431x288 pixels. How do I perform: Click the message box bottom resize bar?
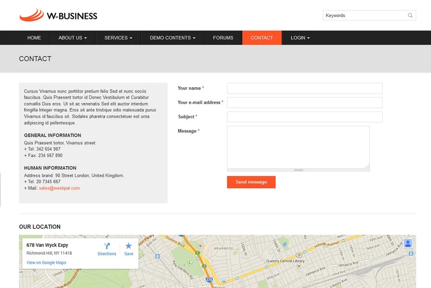tap(298, 170)
